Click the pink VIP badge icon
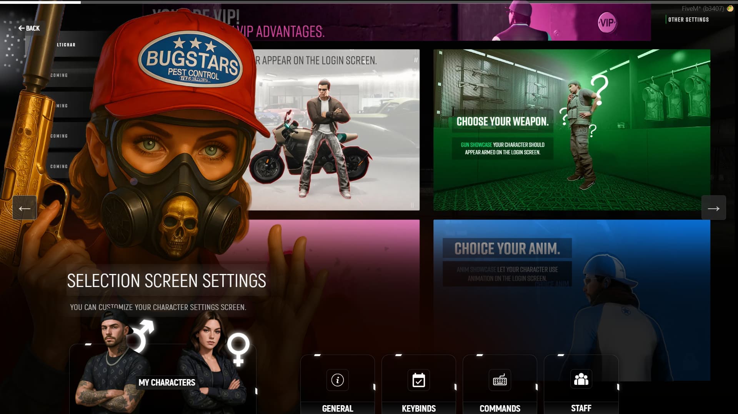 (607, 23)
